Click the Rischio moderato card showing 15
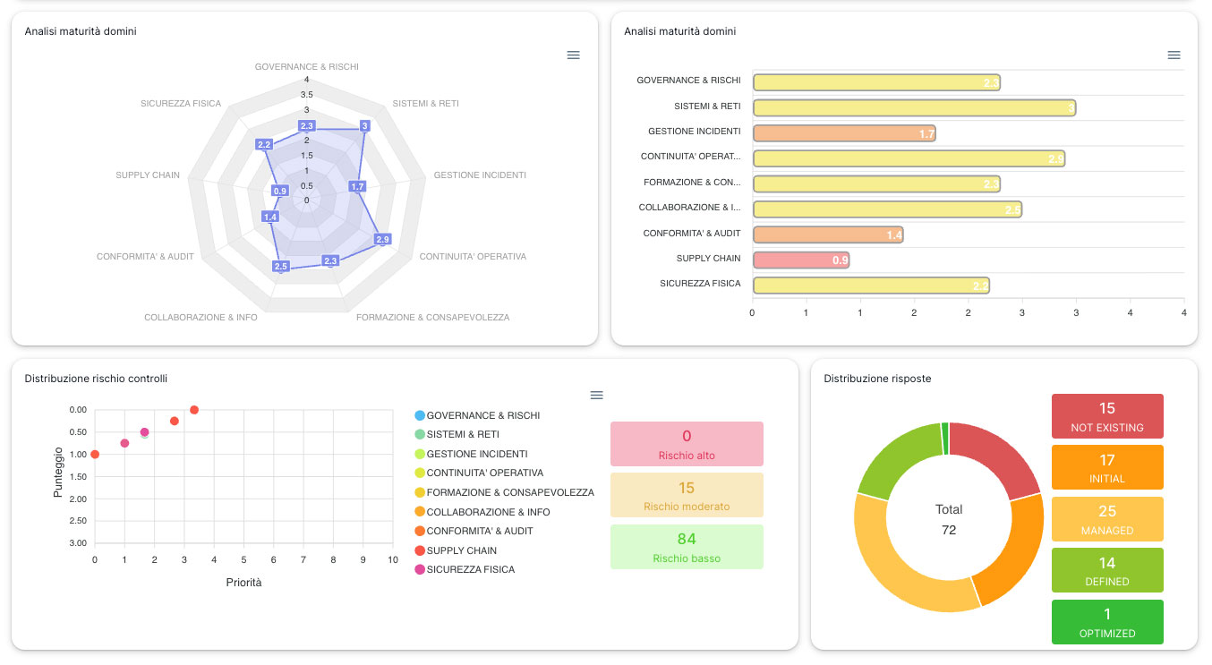The width and height of the screenshot is (1212, 665). [x=687, y=495]
